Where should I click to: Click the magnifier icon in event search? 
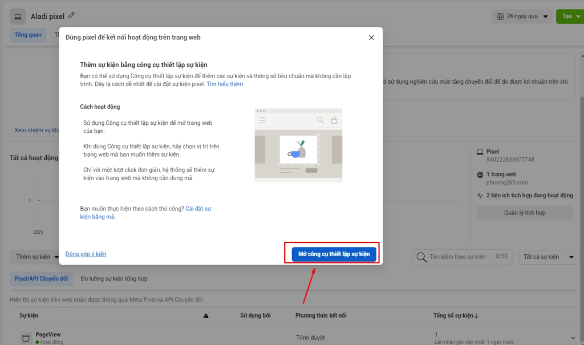click(421, 257)
